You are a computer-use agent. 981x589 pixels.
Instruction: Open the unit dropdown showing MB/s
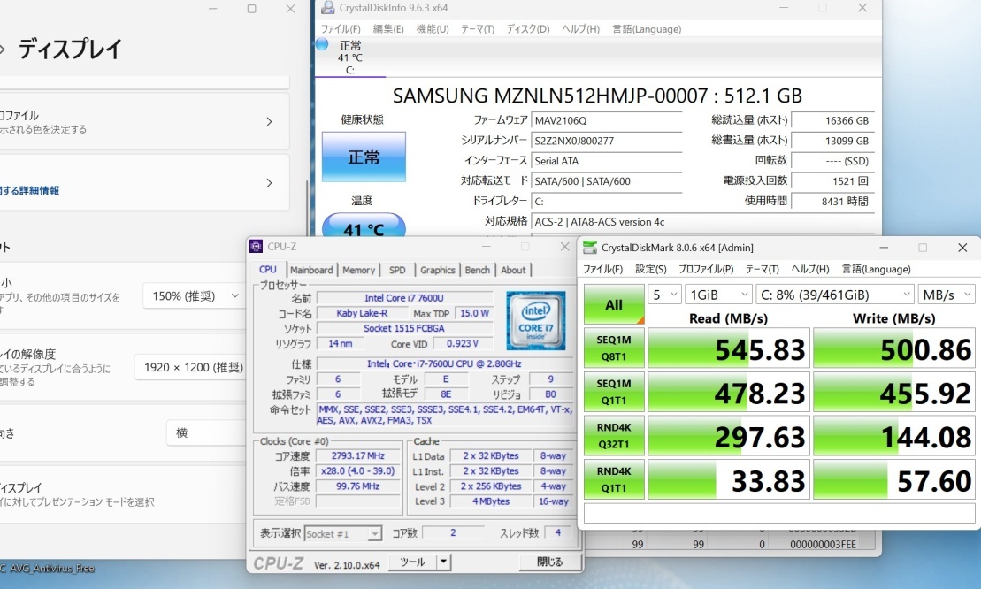947,294
